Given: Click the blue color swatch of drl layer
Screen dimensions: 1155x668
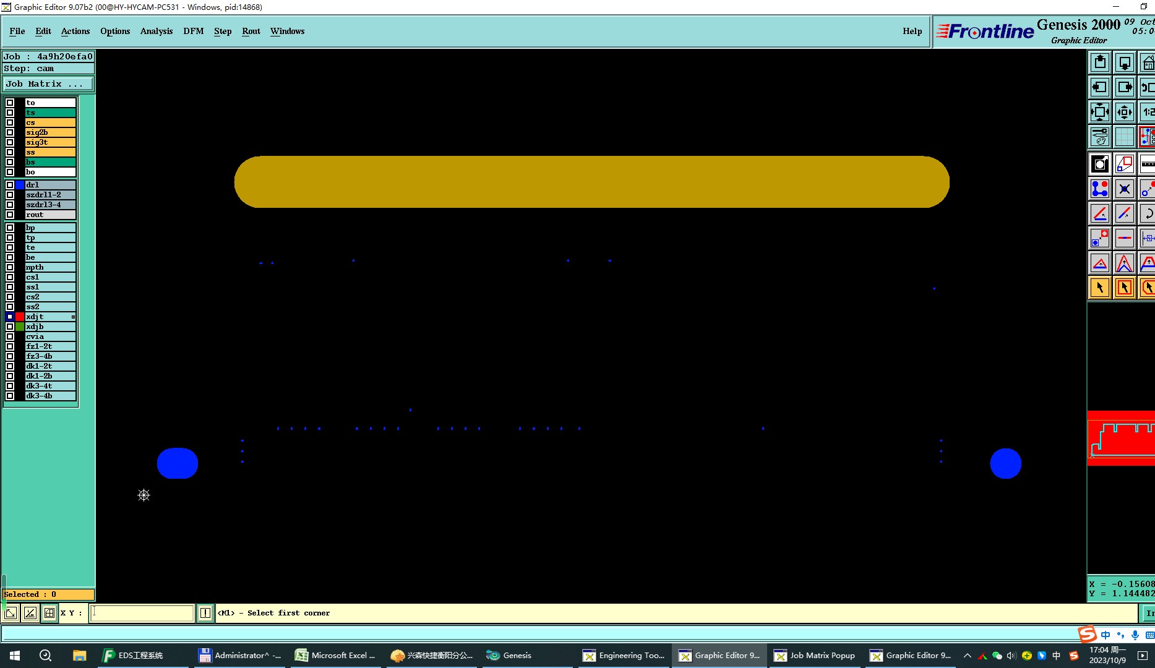Looking at the screenshot, I should tap(20, 185).
